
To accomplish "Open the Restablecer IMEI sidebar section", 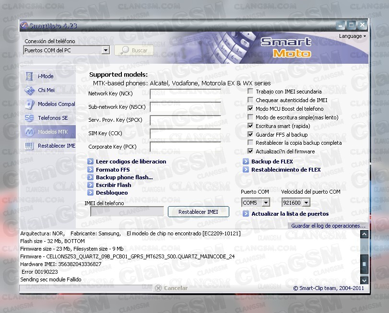I will (x=48, y=146).
